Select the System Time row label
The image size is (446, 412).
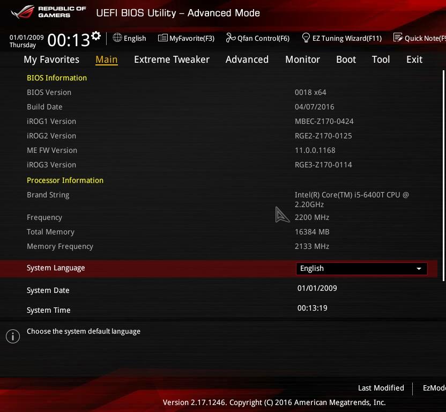pos(49,311)
